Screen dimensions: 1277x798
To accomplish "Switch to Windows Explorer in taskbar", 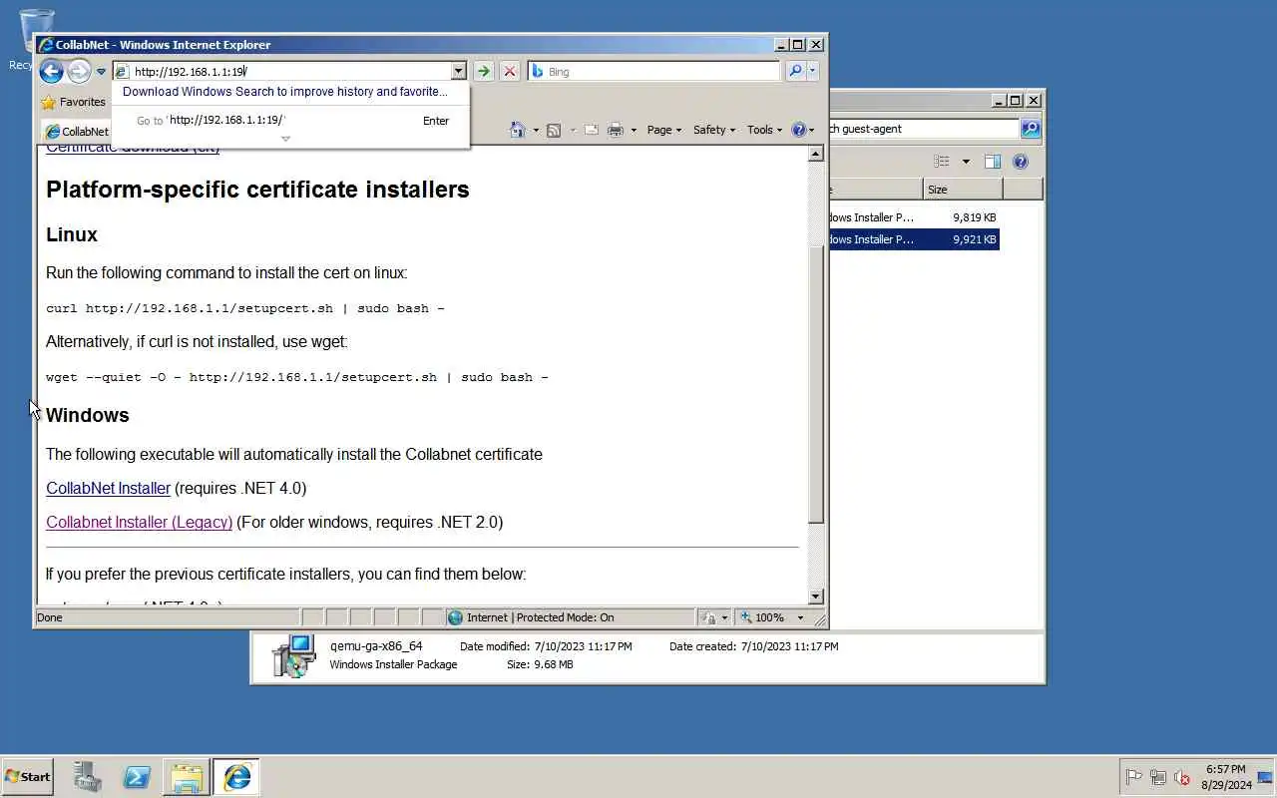I will 187,776.
